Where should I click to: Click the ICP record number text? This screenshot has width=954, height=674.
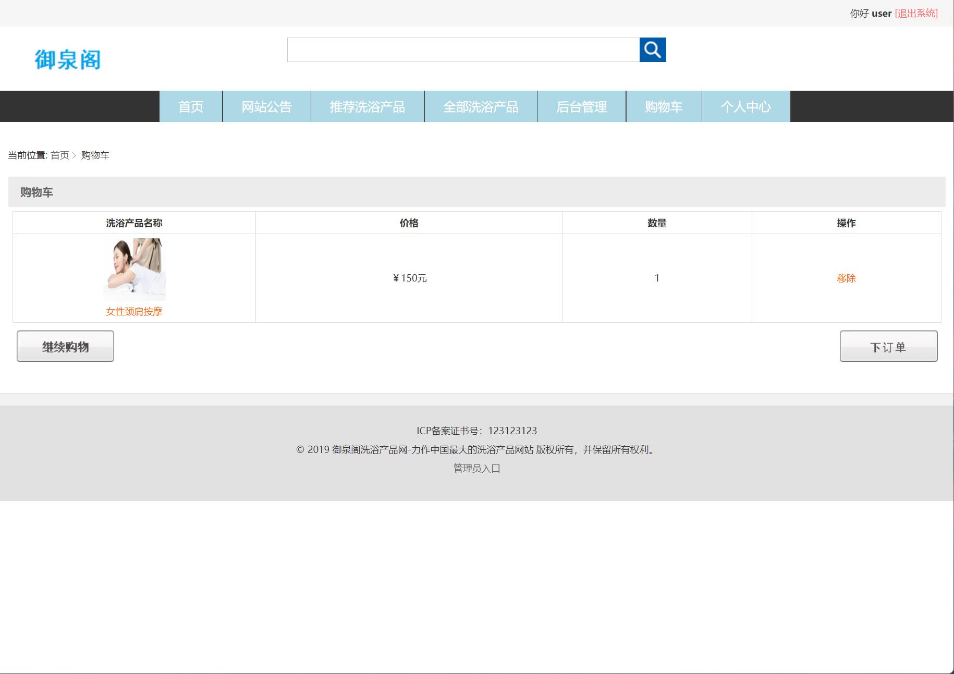click(x=476, y=431)
